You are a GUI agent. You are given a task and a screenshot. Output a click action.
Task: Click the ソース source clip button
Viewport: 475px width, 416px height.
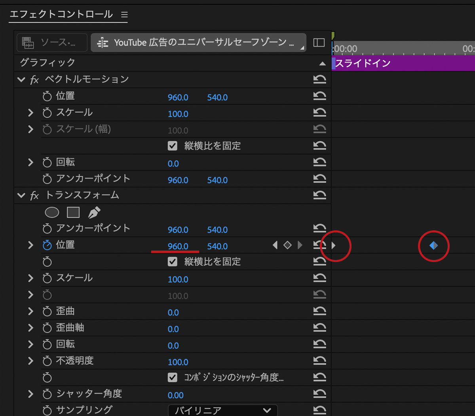click(x=52, y=43)
